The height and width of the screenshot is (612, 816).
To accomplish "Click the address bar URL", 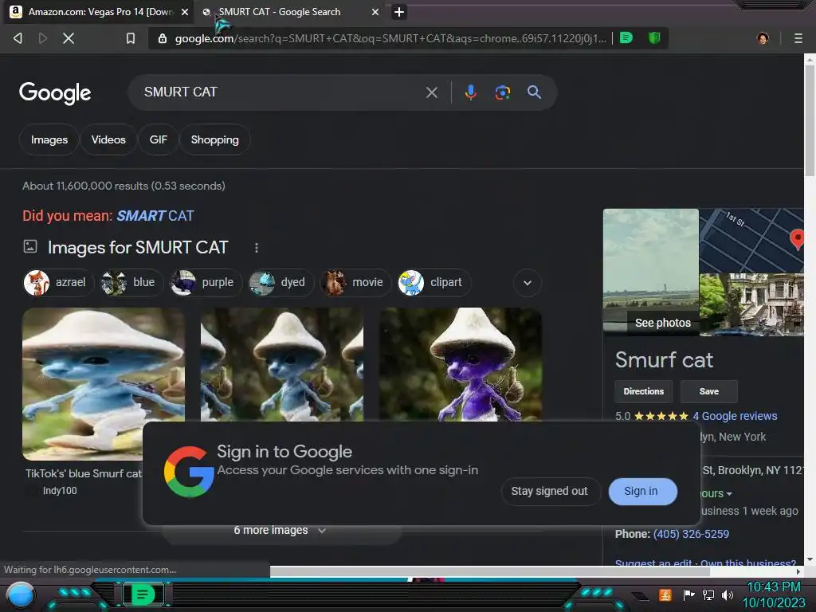I will pos(390,38).
